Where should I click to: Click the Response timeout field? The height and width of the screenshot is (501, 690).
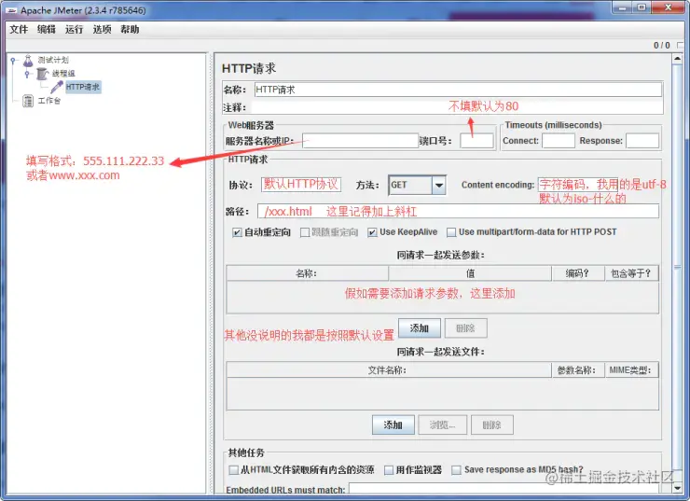tap(642, 141)
